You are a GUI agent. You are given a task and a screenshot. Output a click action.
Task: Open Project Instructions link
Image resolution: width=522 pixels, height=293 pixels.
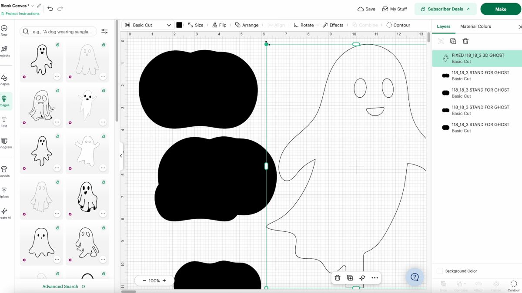(x=20, y=13)
